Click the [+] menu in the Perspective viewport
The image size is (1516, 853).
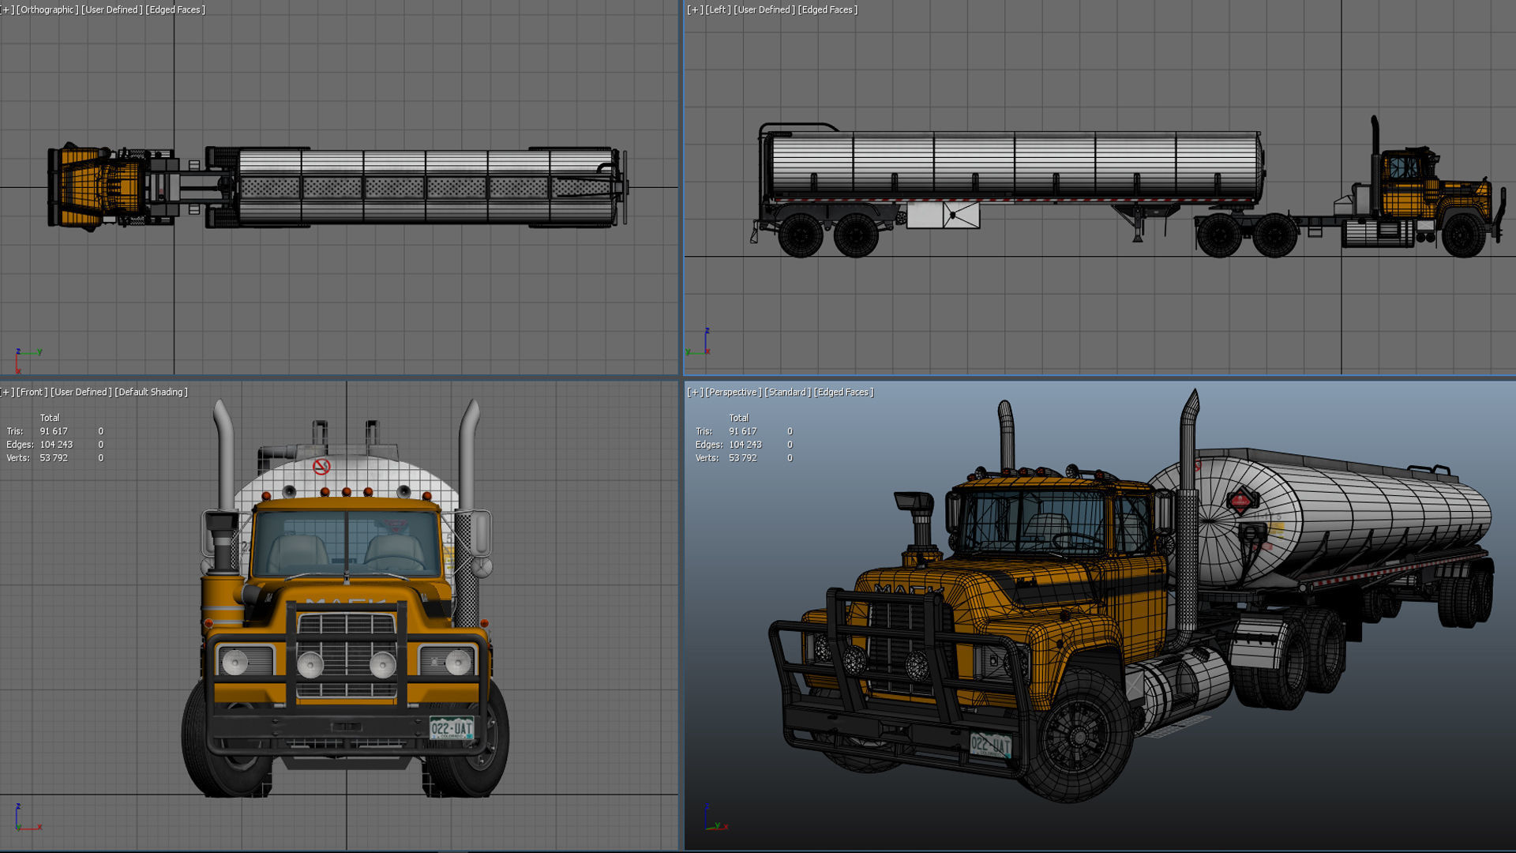695,392
